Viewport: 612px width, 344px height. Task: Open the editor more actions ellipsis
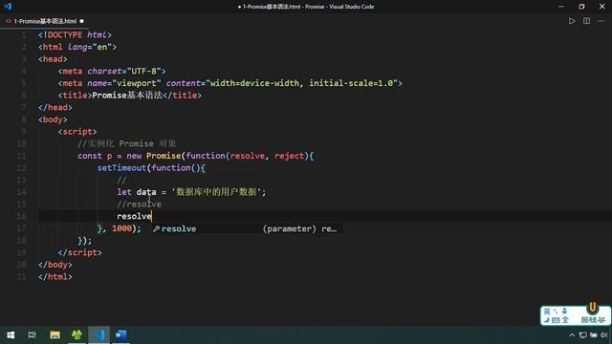(601, 21)
